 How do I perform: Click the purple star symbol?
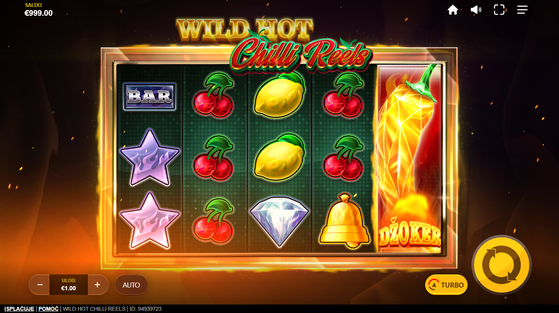[150, 158]
